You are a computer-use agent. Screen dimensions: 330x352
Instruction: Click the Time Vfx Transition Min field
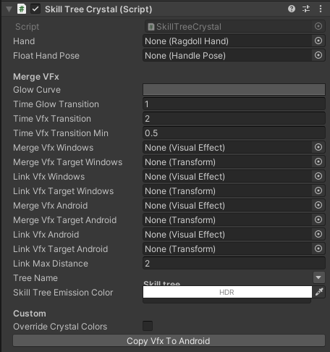pyautogui.click(x=234, y=133)
